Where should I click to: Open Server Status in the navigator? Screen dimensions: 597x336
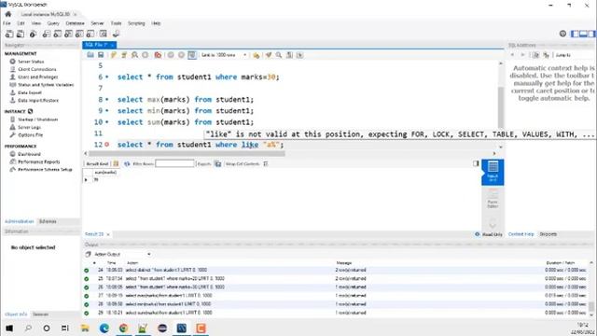[x=31, y=62]
